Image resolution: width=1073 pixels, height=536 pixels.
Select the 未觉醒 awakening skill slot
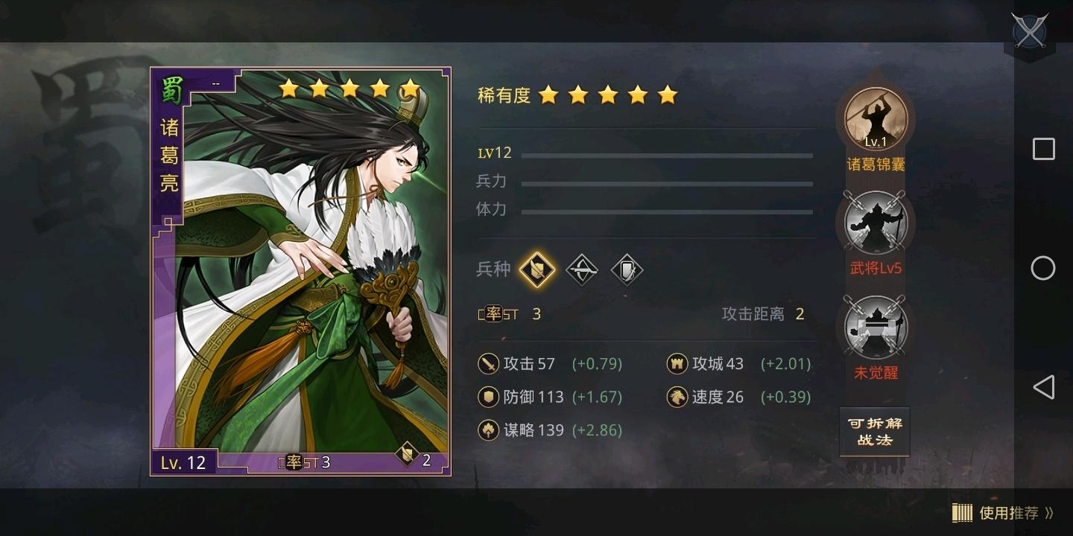tap(876, 327)
